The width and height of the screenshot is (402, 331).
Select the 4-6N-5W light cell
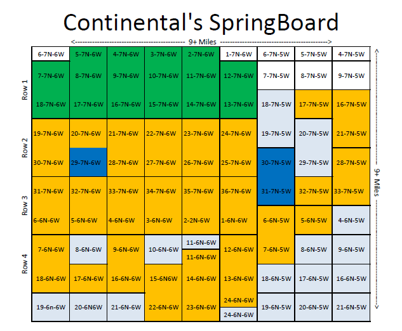coord(351,221)
